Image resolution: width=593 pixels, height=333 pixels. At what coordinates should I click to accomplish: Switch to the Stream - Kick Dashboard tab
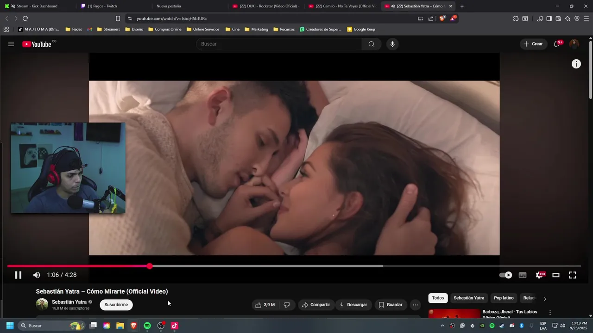[37, 6]
